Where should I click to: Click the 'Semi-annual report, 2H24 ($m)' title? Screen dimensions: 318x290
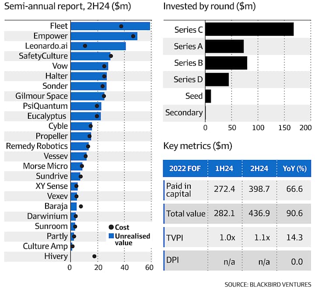[x=67, y=6]
